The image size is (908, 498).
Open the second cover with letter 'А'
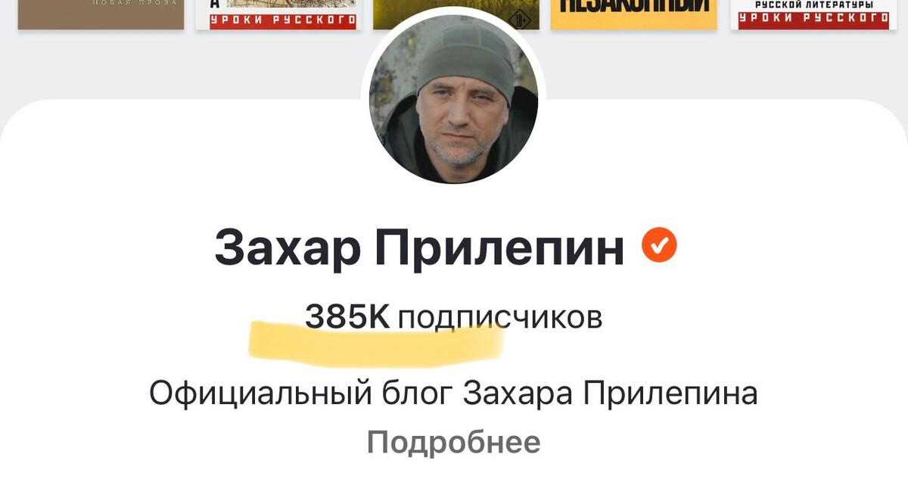(x=278, y=14)
